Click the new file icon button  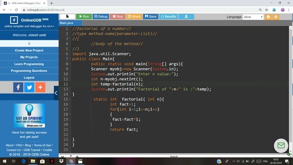click(67, 16)
